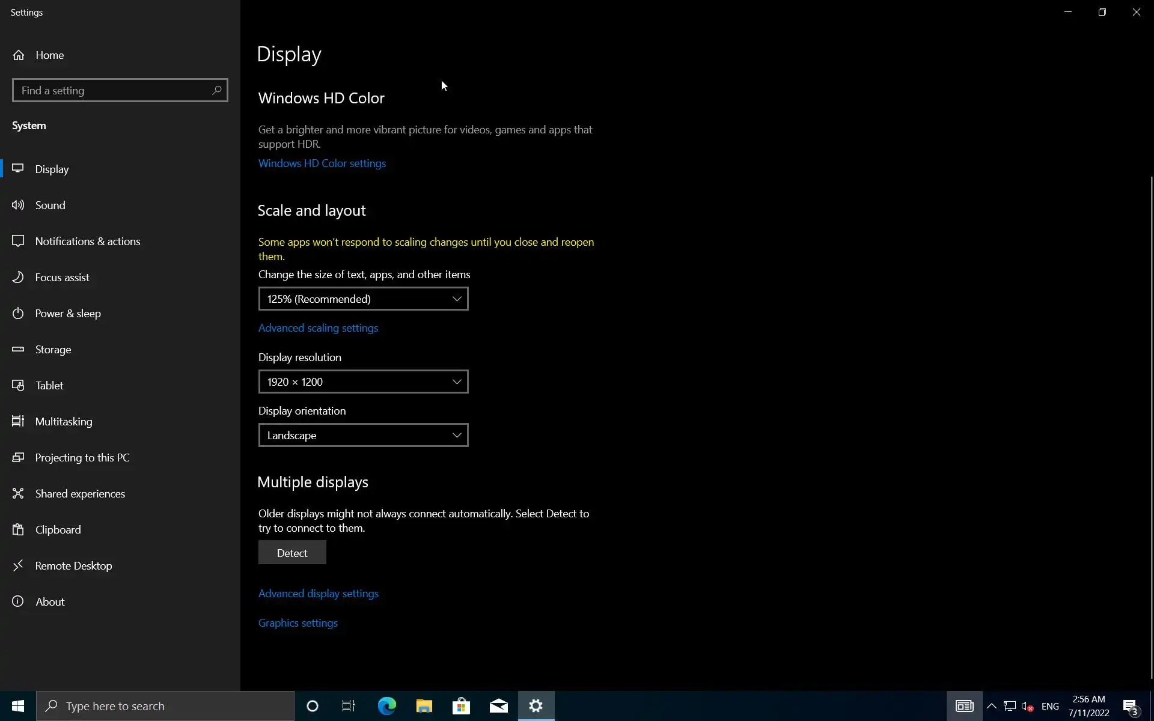Expand the Display orientation Landscape dropdown
Viewport: 1154px width, 721px height.
pyautogui.click(x=363, y=435)
